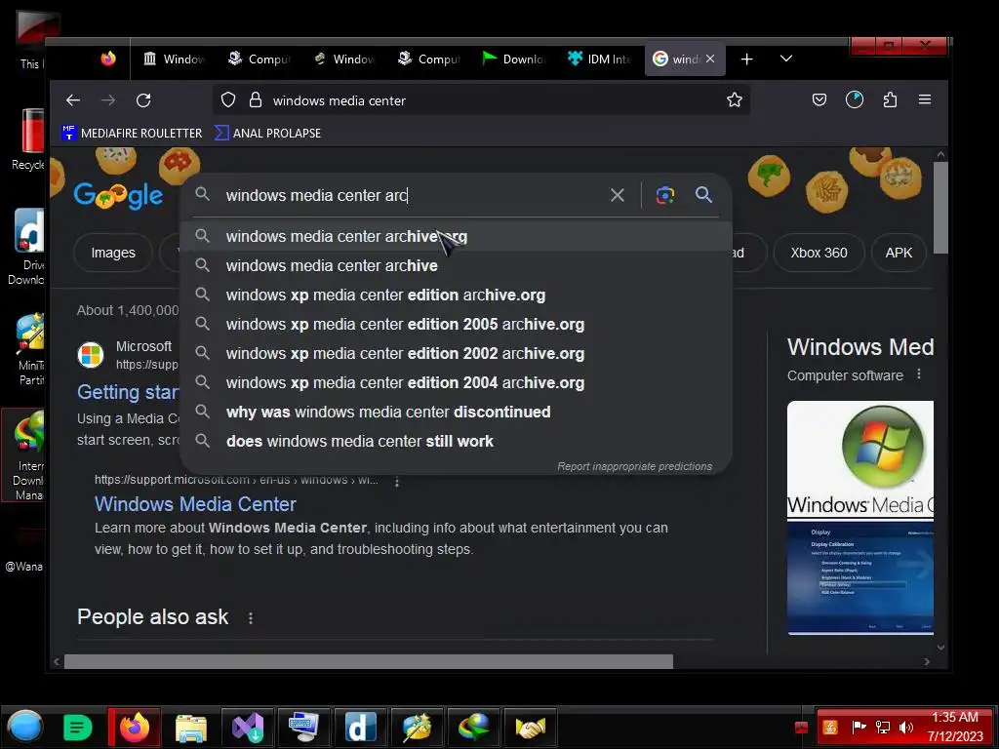Select suggestion xp media center edition archive.org

point(457,295)
